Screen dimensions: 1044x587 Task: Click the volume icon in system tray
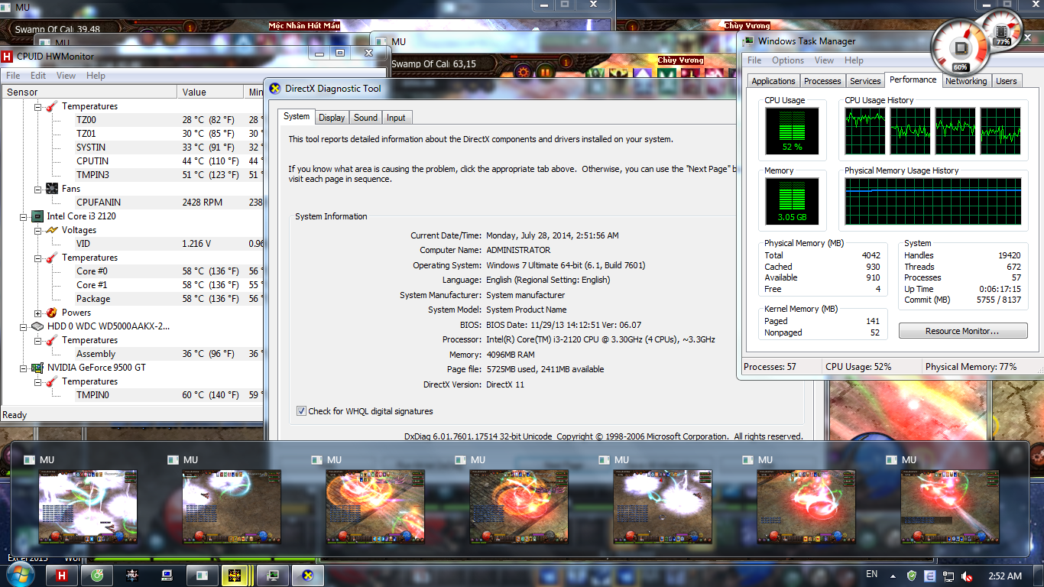point(967,576)
